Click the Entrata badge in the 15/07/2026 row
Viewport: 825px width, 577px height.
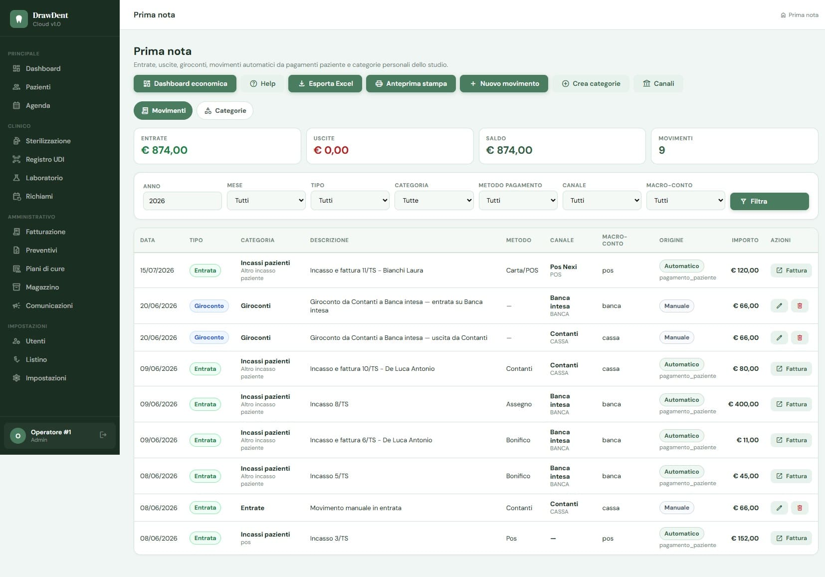coord(205,271)
